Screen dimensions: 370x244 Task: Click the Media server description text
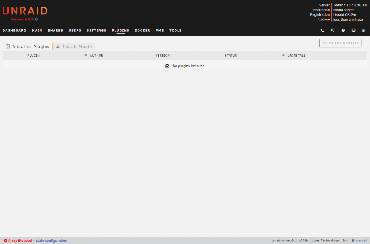click(343, 10)
